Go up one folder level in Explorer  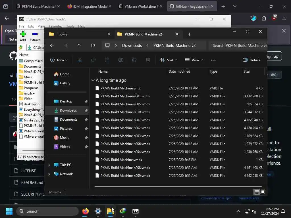coord(79,45)
